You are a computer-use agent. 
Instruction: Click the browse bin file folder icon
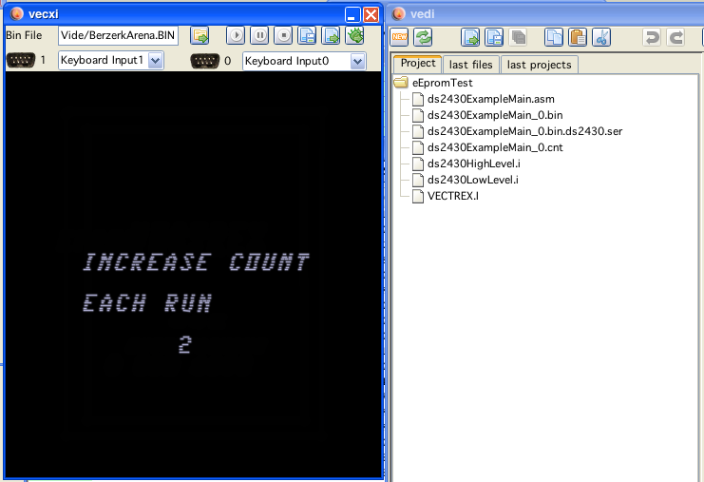pyautogui.click(x=200, y=35)
